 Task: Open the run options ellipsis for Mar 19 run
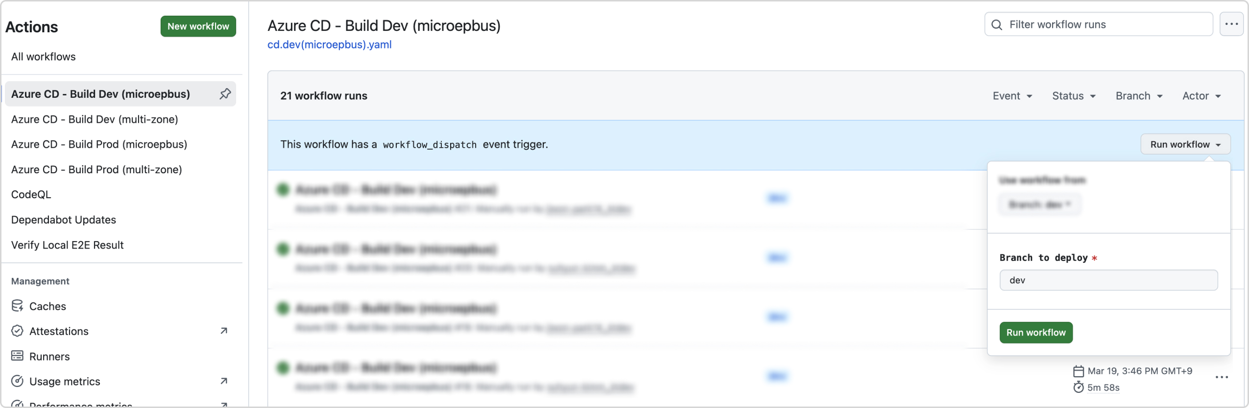pos(1222,377)
